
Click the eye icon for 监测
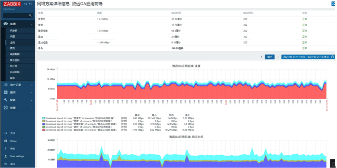(6, 24)
